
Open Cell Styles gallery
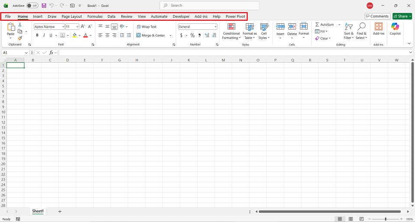coord(264,31)
